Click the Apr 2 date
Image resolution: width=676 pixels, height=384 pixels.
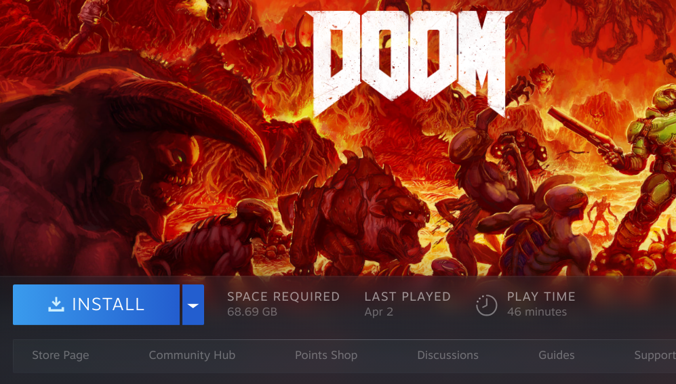tap(378, 312)
